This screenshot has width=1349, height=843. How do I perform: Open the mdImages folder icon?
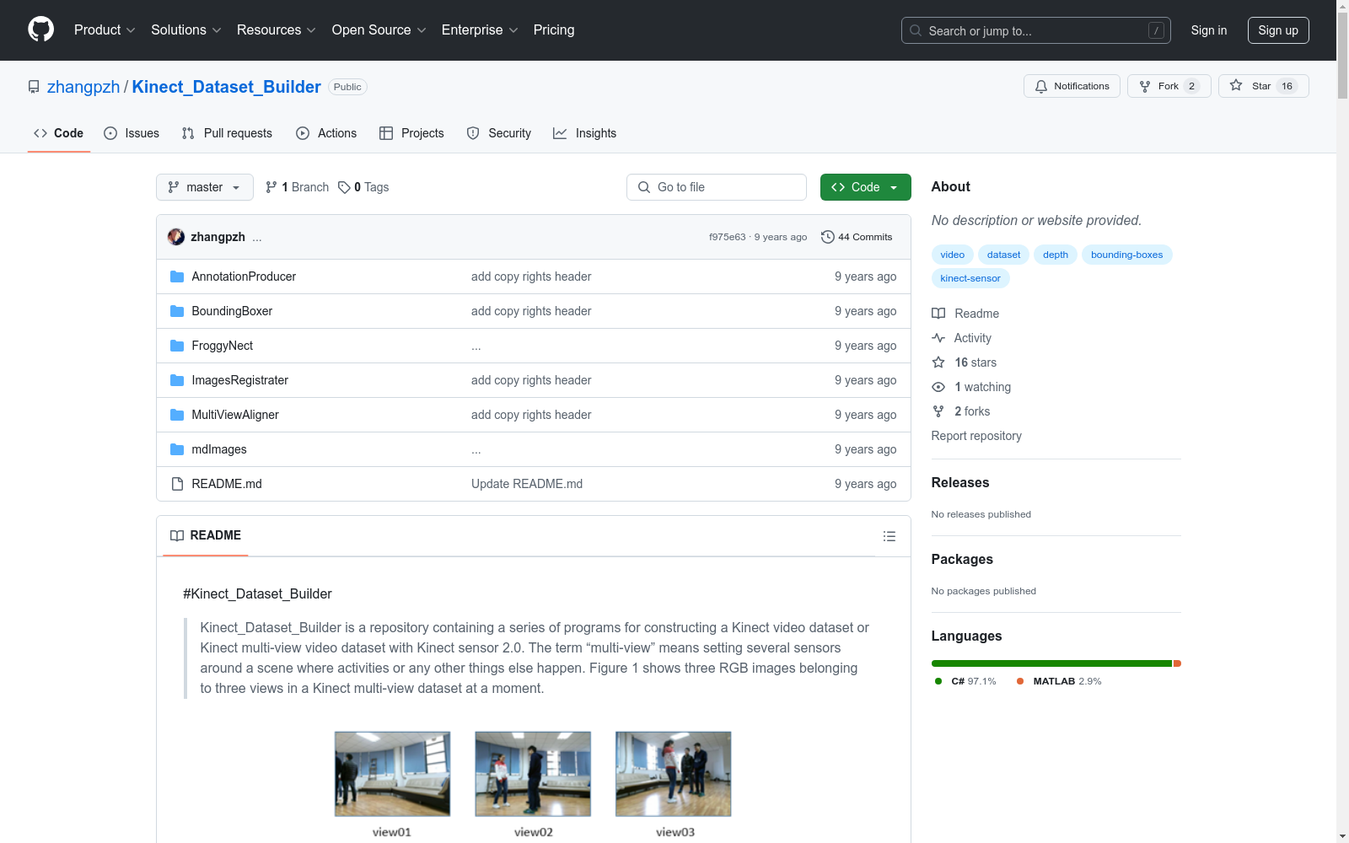pyautogui.click(x=177, y=449)
